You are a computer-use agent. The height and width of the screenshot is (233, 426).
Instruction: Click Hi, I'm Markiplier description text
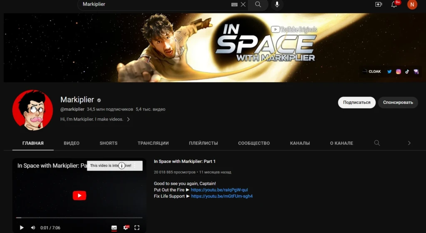pyautogui.click(x=92, y=119)
